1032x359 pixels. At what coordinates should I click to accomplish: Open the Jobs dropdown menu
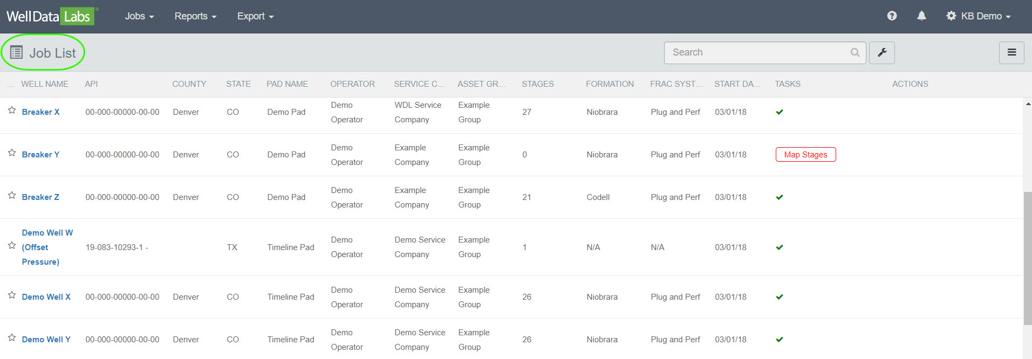[139, 16]
